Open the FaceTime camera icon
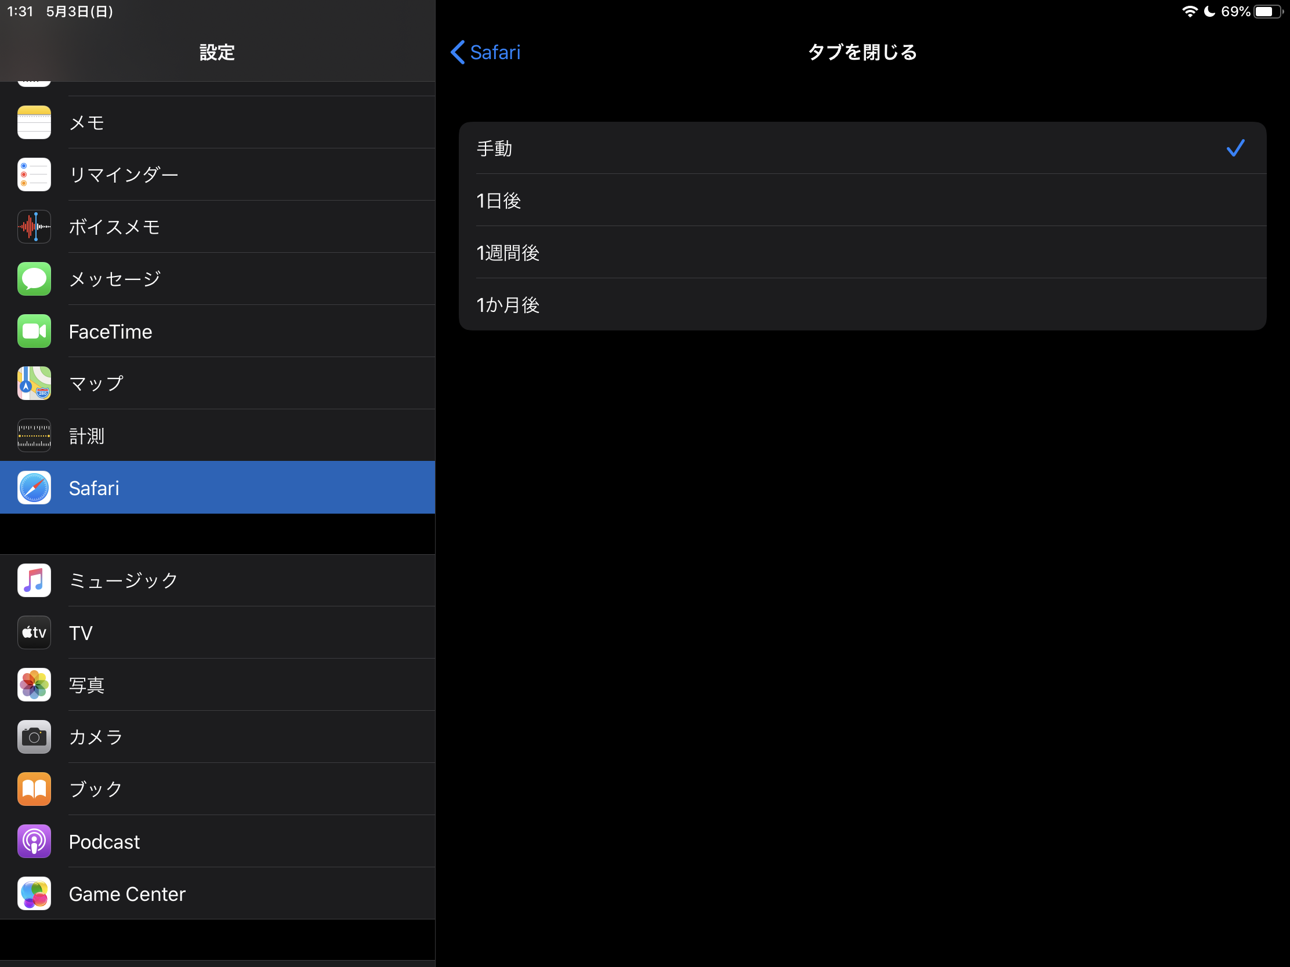The width and height of the screenshot is (1290, 967). tap(34, 331)
